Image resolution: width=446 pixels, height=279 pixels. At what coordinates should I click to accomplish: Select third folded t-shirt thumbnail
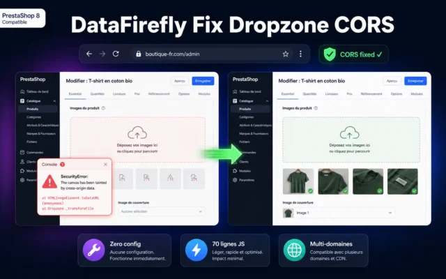(368, 181)
